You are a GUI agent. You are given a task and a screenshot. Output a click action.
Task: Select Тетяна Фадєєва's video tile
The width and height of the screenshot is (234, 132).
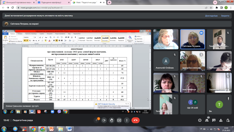tap(166, 104)
